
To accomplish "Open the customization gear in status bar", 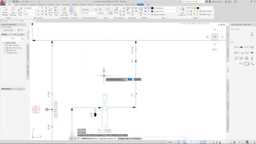I will 234,142.
